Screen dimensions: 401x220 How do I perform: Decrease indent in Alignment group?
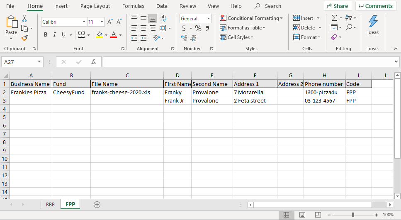(134, 38)
